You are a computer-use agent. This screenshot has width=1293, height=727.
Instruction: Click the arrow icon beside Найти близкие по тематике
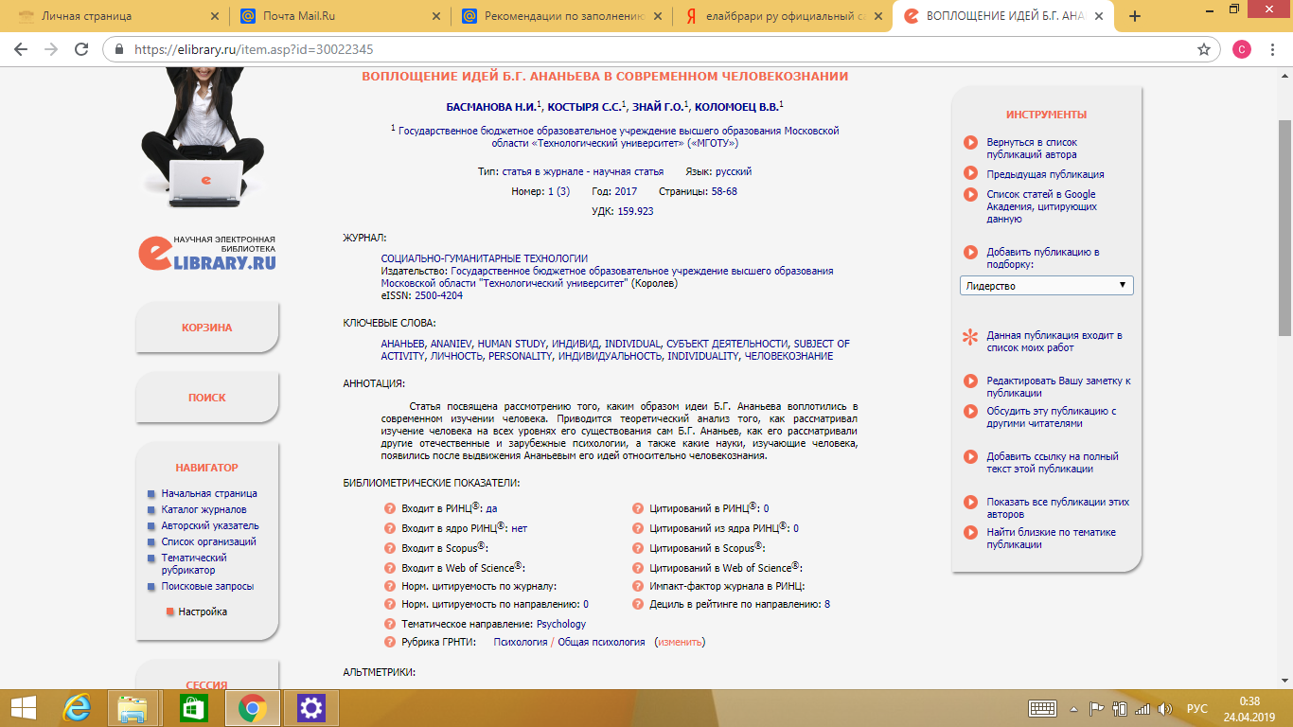click(x=970, y=533)
